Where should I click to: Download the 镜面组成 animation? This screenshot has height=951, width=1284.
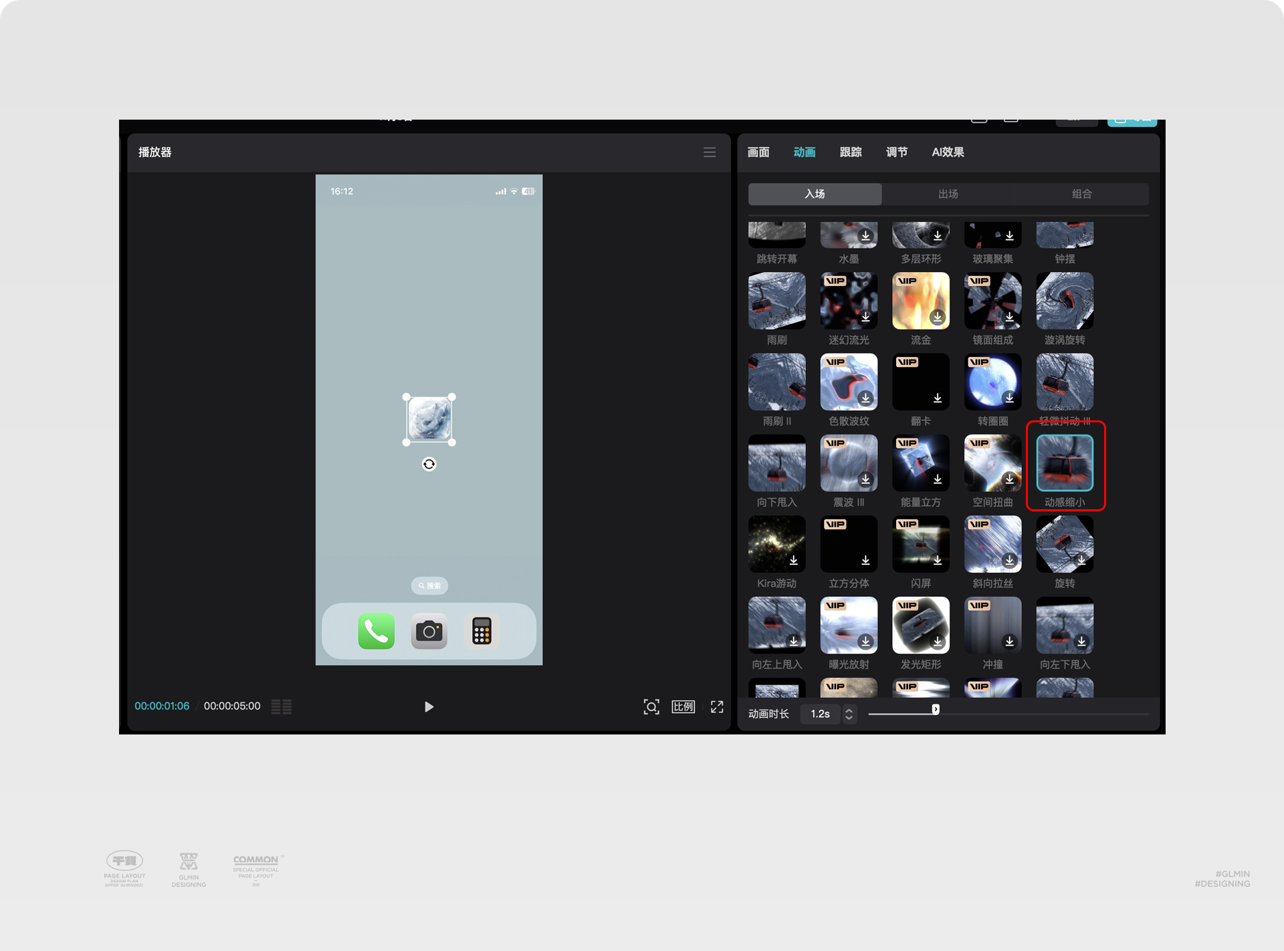[1010, 317]
